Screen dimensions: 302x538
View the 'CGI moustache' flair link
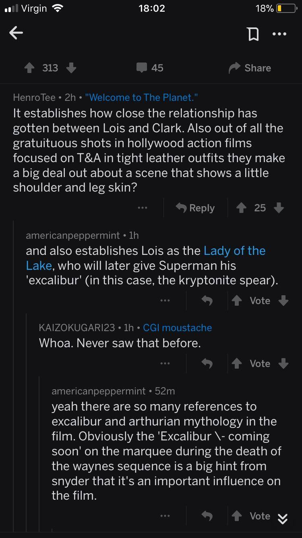[x=177, y=327]
